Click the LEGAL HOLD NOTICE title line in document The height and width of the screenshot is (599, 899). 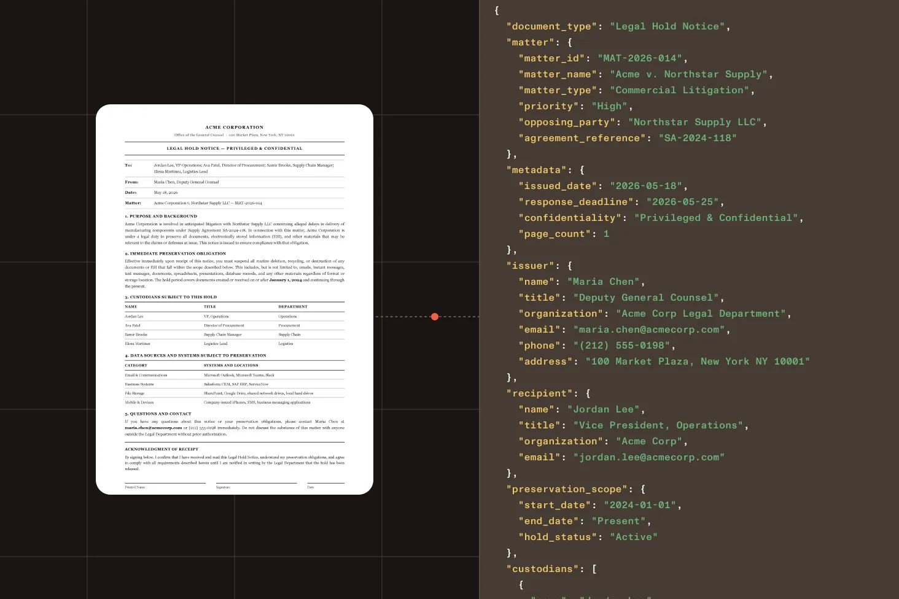(x=235, y=149)
